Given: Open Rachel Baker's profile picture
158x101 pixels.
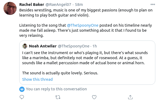Looking at the screenshot, I should [x=10, y=8].
